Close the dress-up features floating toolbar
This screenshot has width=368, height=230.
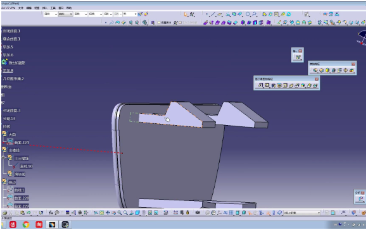[353, 64]
